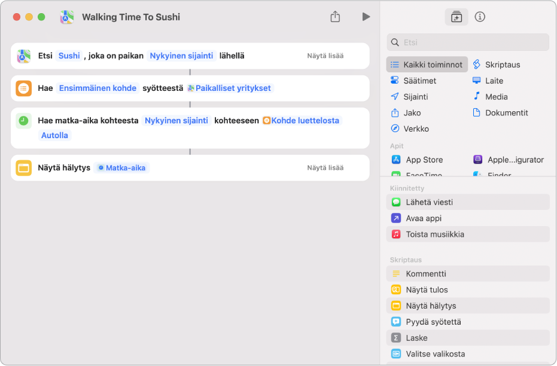The width and height of the screenshot is (557, 366).
Task: Run the shortcut with the play button
Action: (x=366, y=17)
